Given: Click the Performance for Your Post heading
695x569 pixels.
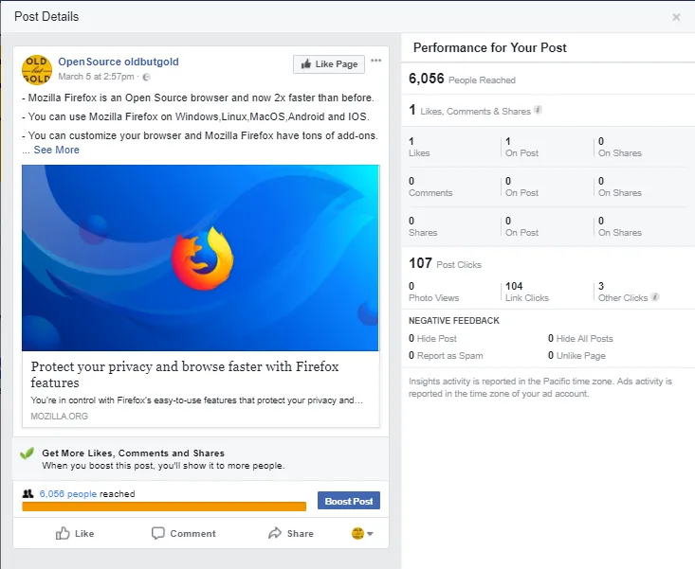Looking at the screenshot, I should click(490, 47).
